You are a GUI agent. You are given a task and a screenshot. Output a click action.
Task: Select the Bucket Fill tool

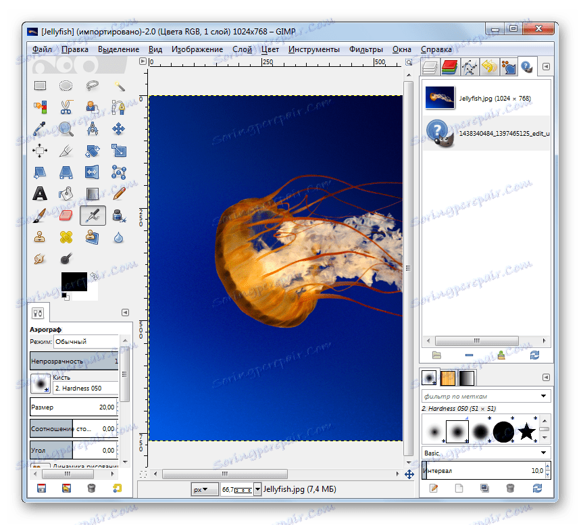pyautogui.click(x=66, y=194)
